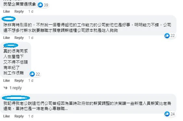Expand the 1 reply thread

16,88
